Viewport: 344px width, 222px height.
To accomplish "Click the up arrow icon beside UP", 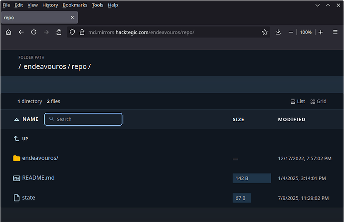I will tap(16, 139).
